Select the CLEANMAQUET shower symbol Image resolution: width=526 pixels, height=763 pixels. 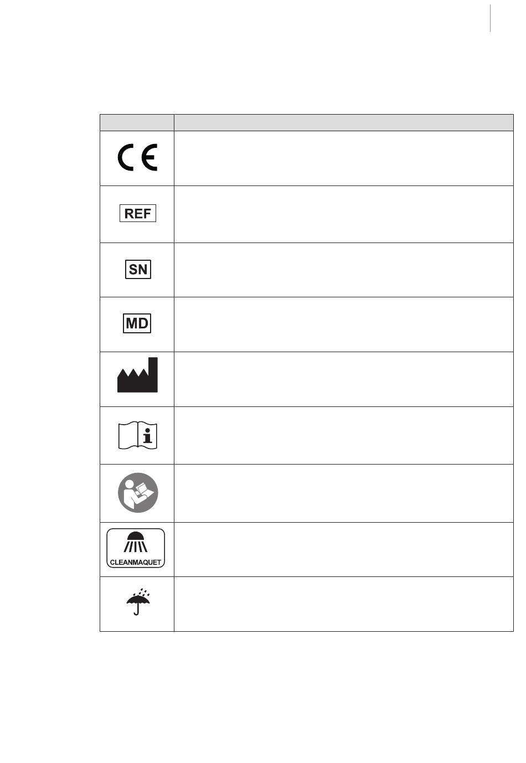point(136,548)
